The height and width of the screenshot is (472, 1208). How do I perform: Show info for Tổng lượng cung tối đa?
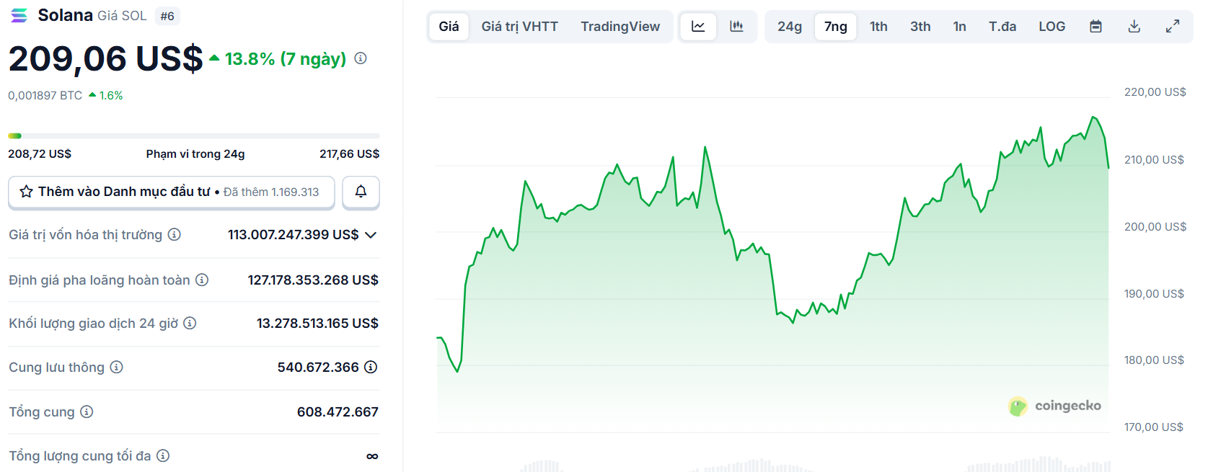pyautogui.click(x=163, y=455)
